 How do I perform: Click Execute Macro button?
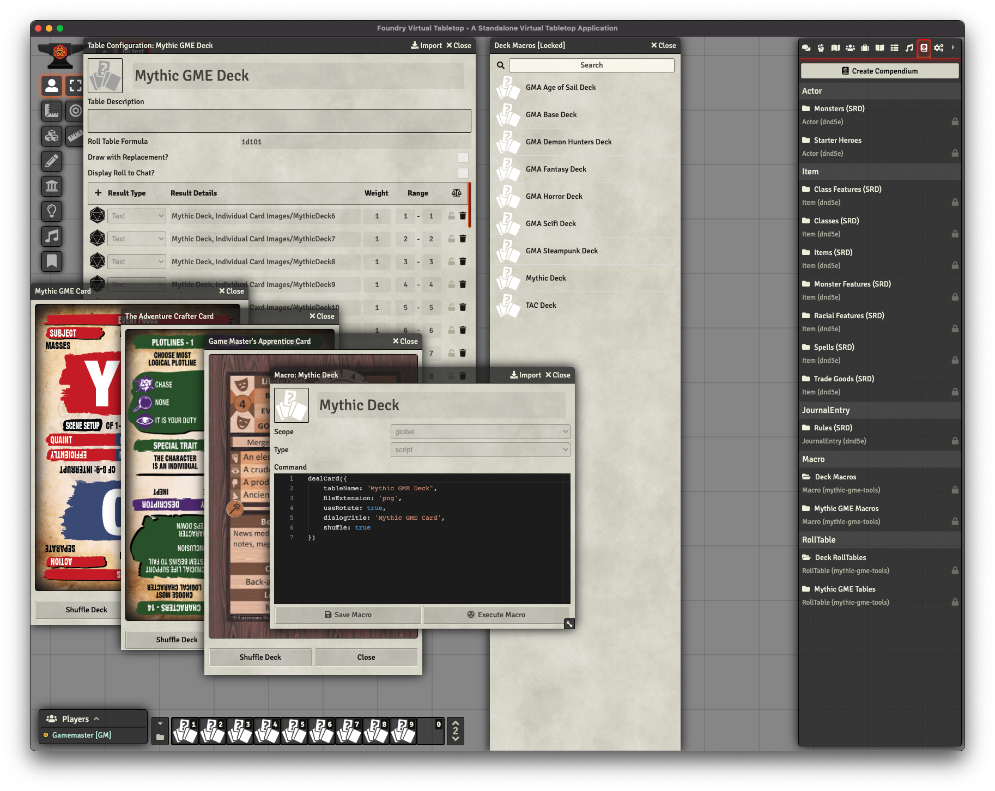pyautogui.click(x=496, y=614)
